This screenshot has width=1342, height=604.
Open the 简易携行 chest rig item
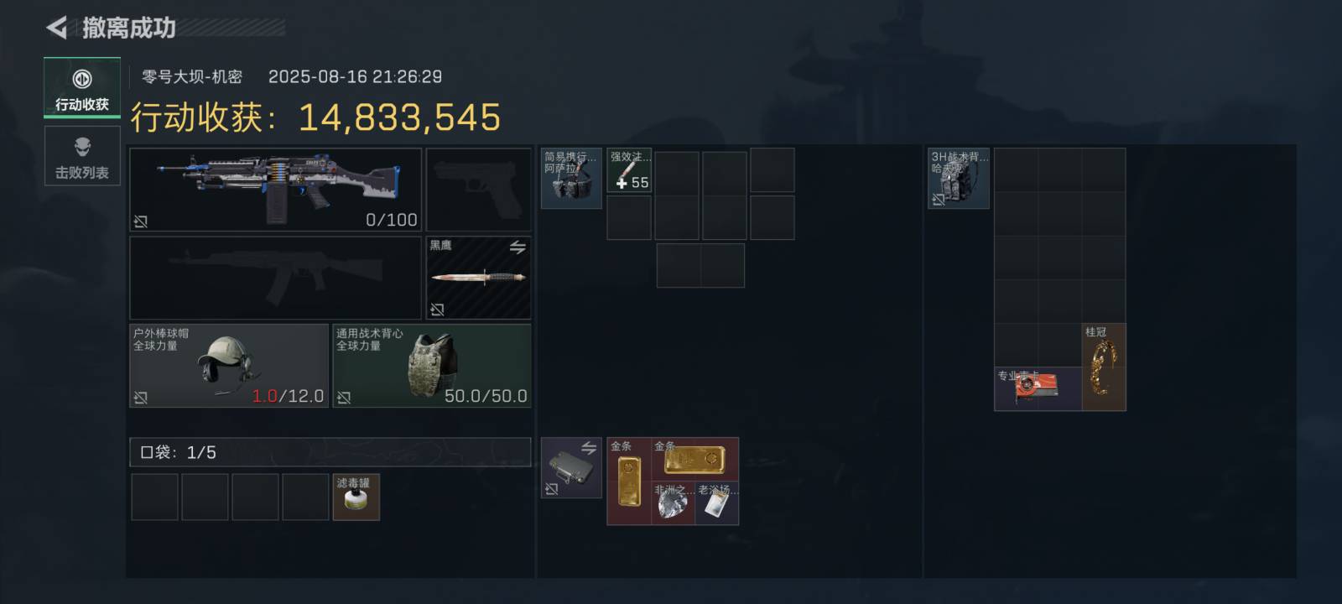tap(571, 179)
